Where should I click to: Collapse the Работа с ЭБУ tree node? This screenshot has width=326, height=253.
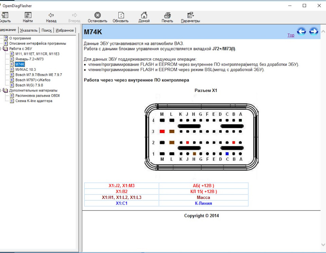coord(1,49)
